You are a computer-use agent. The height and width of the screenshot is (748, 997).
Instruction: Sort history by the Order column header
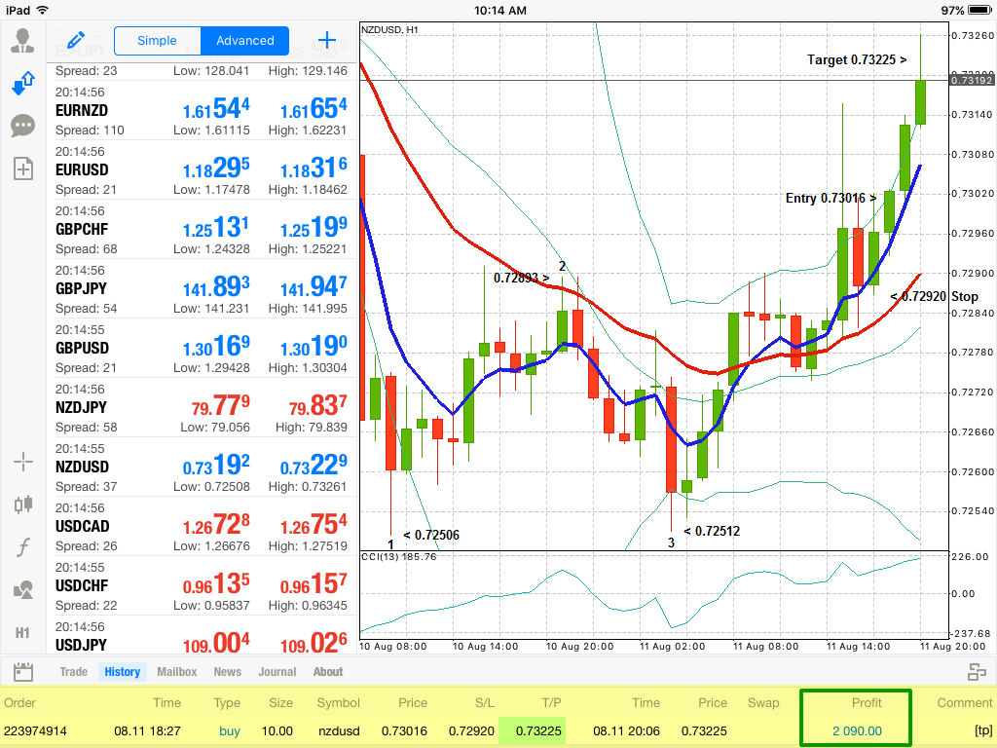pos(19,703)
